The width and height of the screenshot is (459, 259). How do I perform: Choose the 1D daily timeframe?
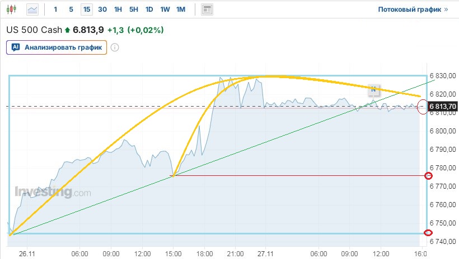point(149,9)
